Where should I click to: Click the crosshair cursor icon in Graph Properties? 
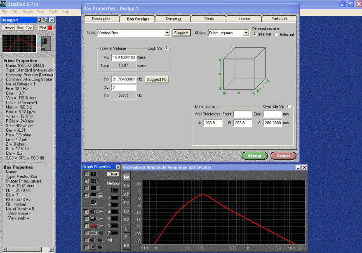(94, 174)
